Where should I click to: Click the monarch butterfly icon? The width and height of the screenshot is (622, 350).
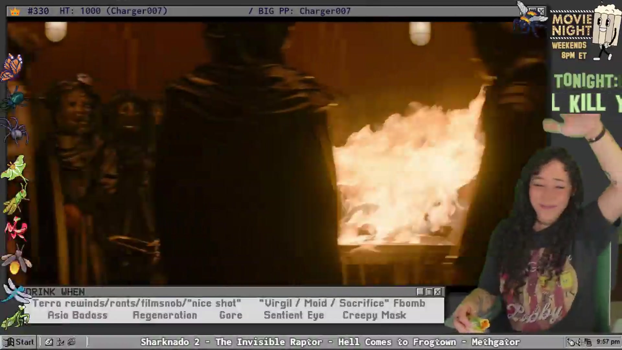pyautogui.click(x=12, y=67)
